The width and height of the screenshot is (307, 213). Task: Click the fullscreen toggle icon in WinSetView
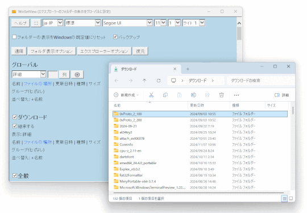pos(36,23)
